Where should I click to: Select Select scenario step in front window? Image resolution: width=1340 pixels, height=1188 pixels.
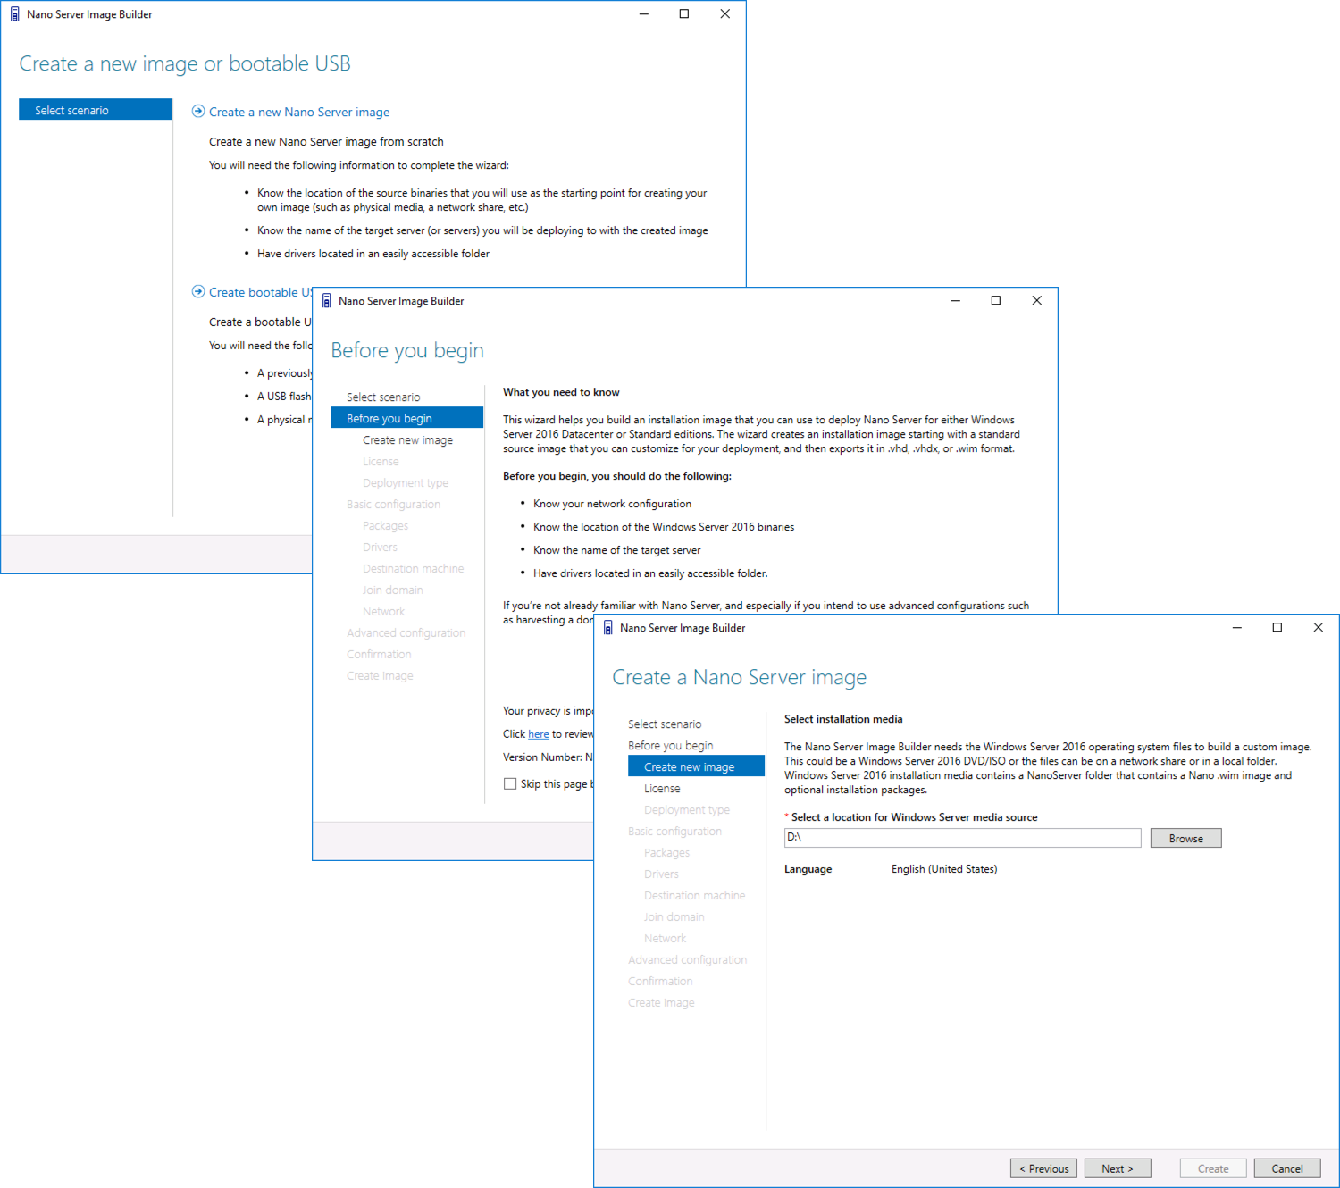click(x=665, y=724)
